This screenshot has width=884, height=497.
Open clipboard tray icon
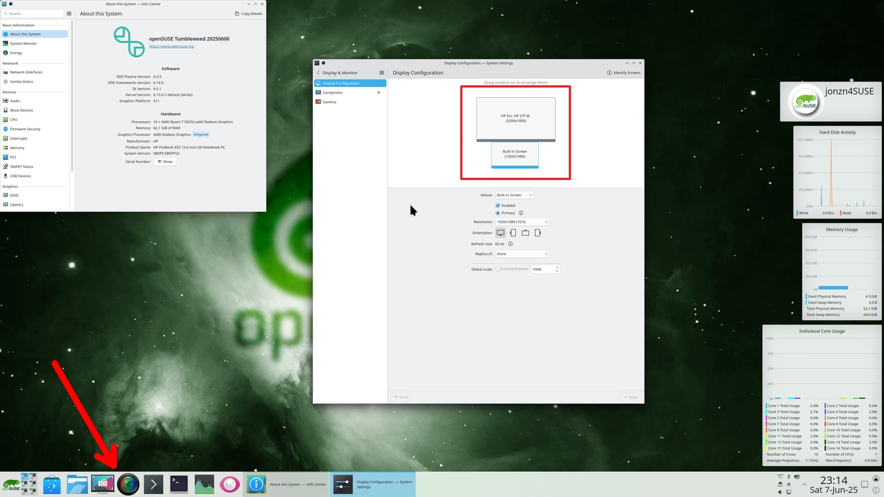click(x=780, y=484)
